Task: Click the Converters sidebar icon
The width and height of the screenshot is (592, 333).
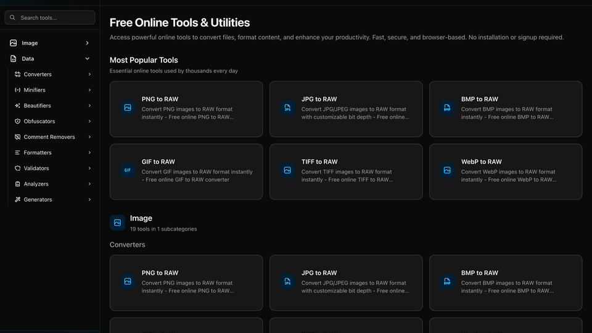Action: (x=17, y=75)
